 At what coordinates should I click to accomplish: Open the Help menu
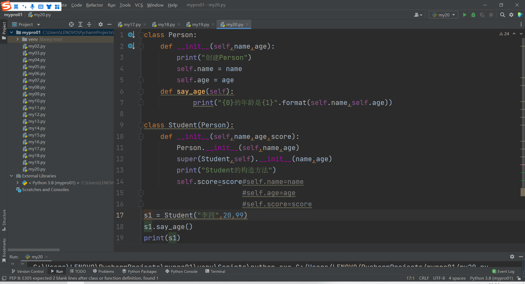click(173, 5)
